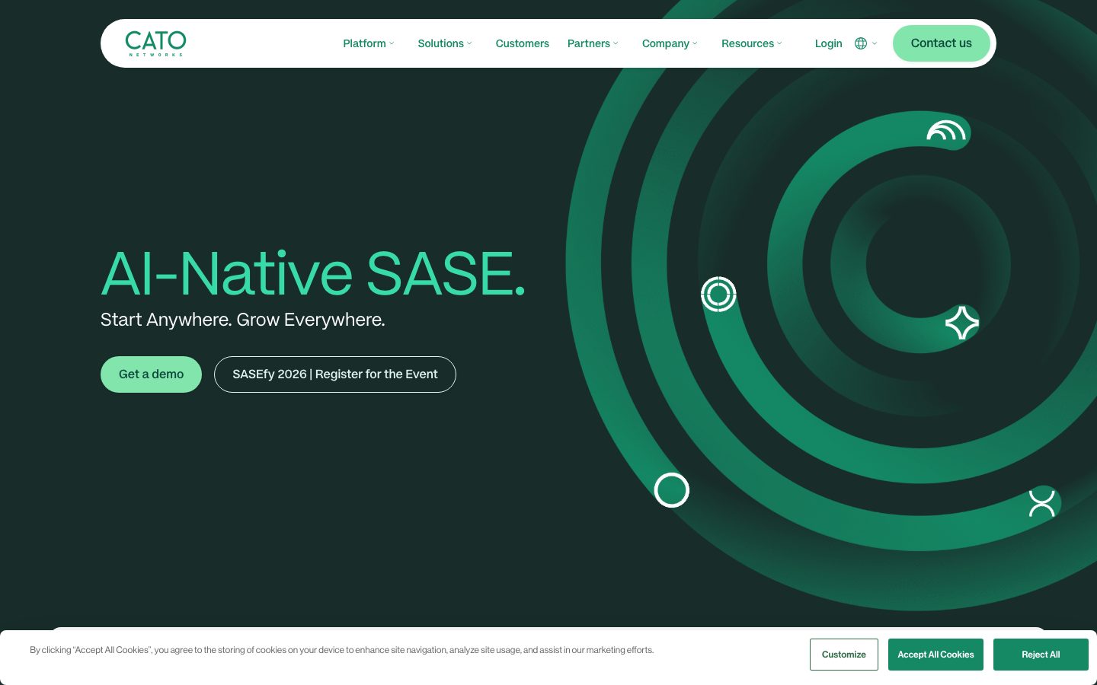The height and width of the screenshot is (685, 1097).
Task: Click the X-shaped figure icon on the spiral
Action: [1042, 503]
